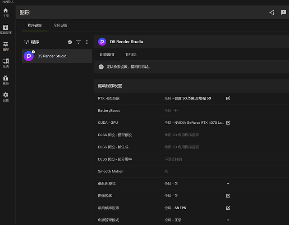This screenshot has width=289, height=225.
Task: Click the BatteryBoost row label
Action: [x=109, y=111]
